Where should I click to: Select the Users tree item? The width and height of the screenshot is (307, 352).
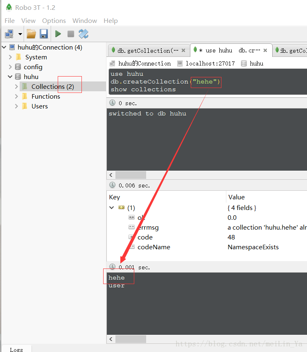pos(40,106)
